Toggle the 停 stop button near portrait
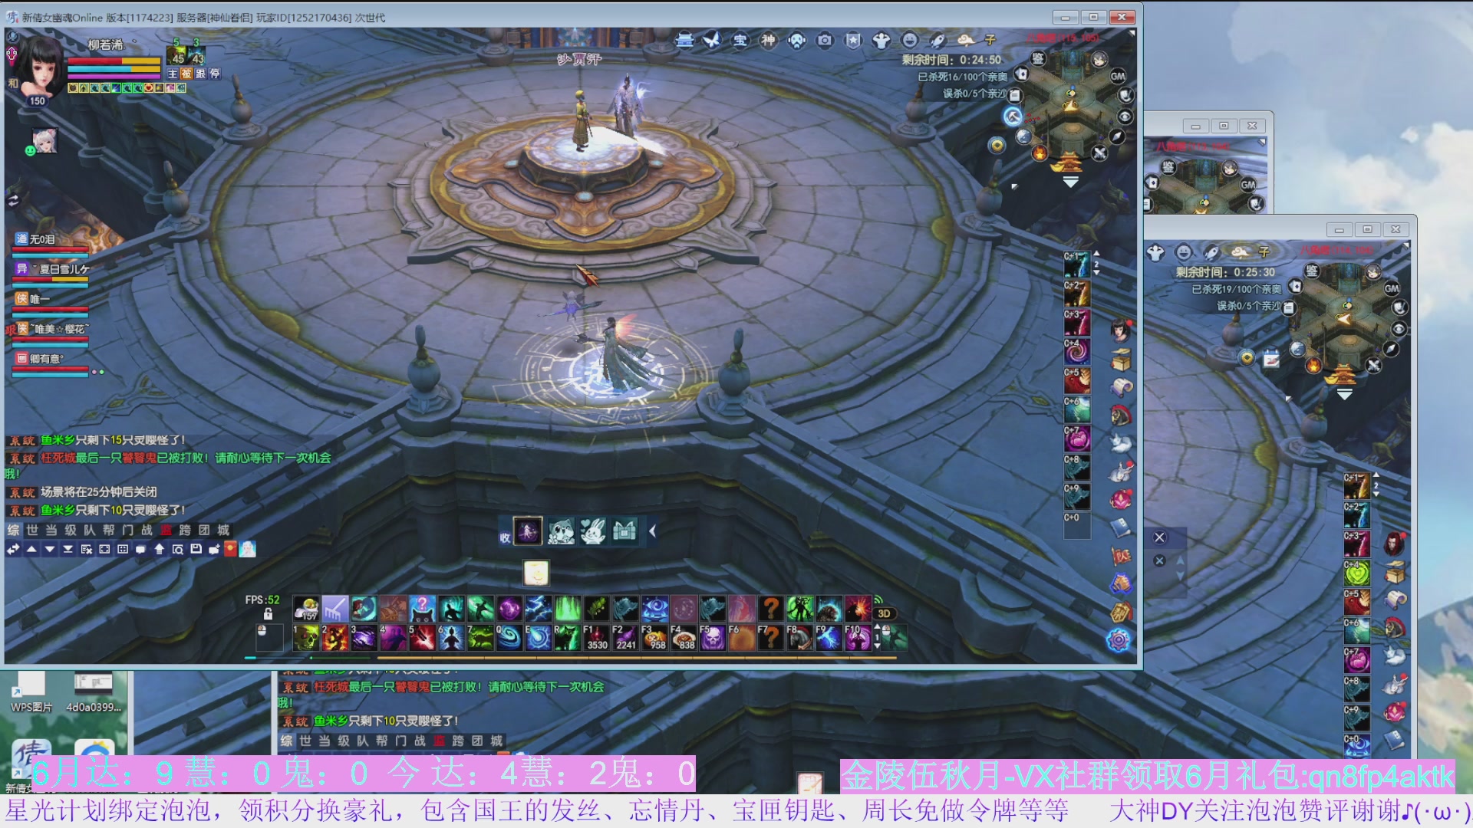The image size is (1473, 828). (x=215, y=74)
